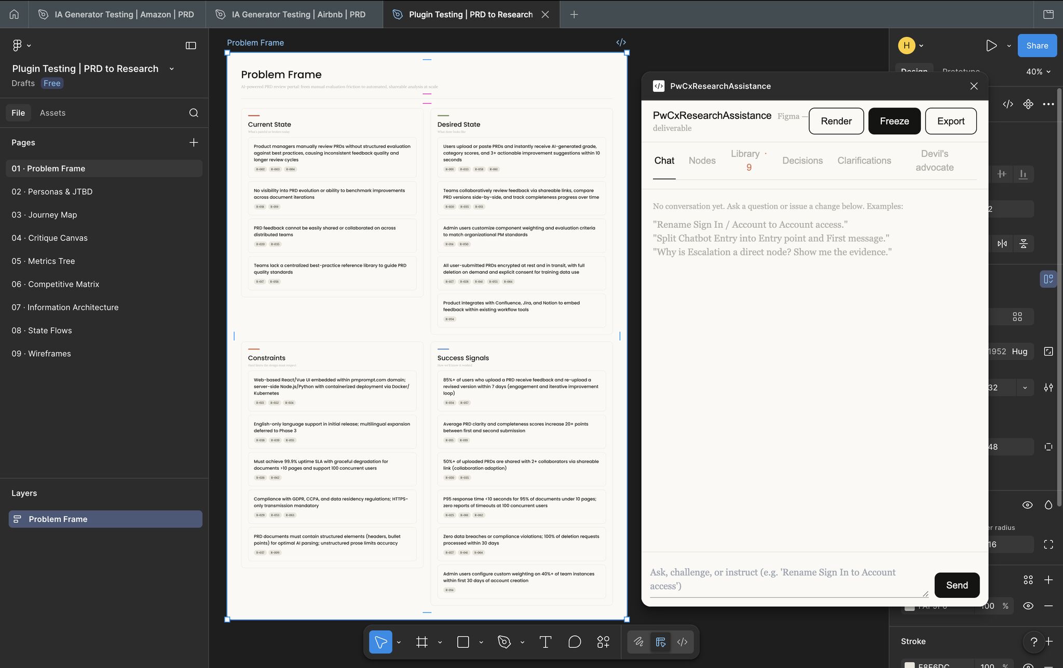Click the Freeze button
Screen dimensions: 1063x668
pyautogui.click(x=894, y=121)
